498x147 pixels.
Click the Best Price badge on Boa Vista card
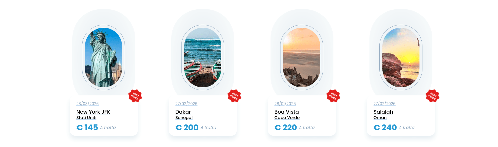pos(333,96)
